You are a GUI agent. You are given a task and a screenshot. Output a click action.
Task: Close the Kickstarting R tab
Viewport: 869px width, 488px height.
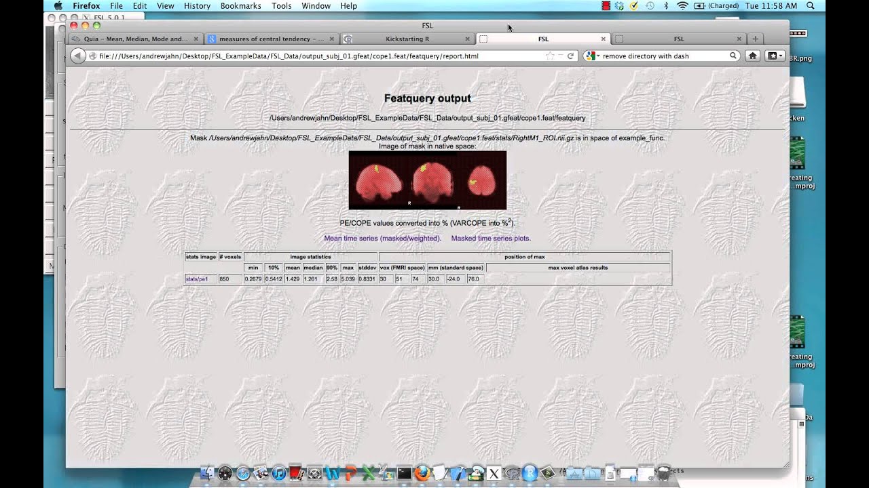(467, 39)
